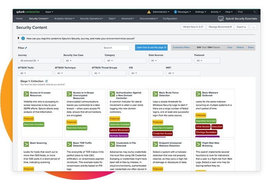Screen dimensions: 273x180
Task: Expand the Security Journey info section triangle
Action: (18, 38)
